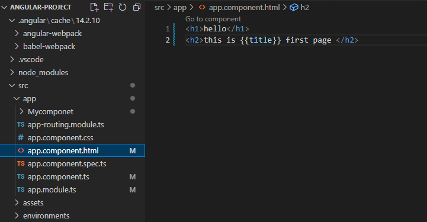Click line number 1 in the gutter

tap(168, 28)
